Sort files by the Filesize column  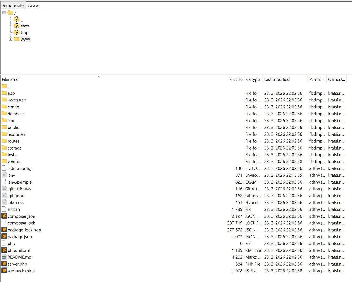[235, 79]
